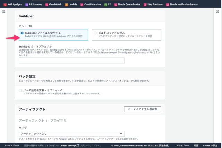
Task: Select the buildspec ファイルを使用する radio option
Action: [22, 33]
